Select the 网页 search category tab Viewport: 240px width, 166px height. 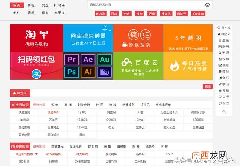point(17,5)
